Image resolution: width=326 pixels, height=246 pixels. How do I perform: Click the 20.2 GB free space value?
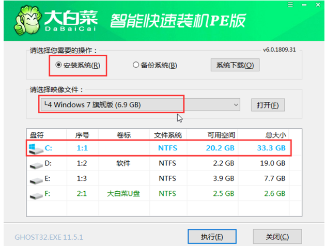[220, 148]
